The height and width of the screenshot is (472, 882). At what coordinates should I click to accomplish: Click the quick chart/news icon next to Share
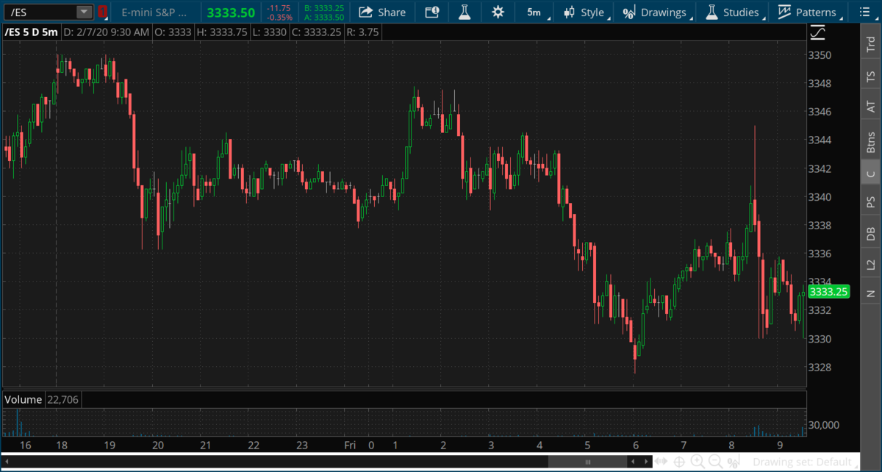(x=432, y=12)
